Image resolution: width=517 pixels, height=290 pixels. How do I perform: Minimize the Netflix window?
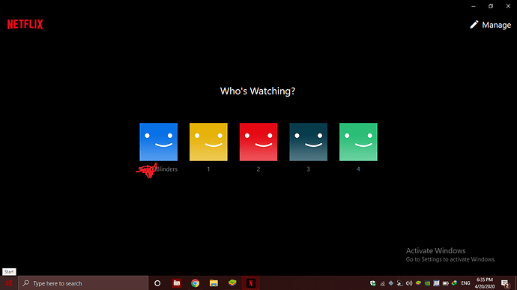[x=474, y=6]
